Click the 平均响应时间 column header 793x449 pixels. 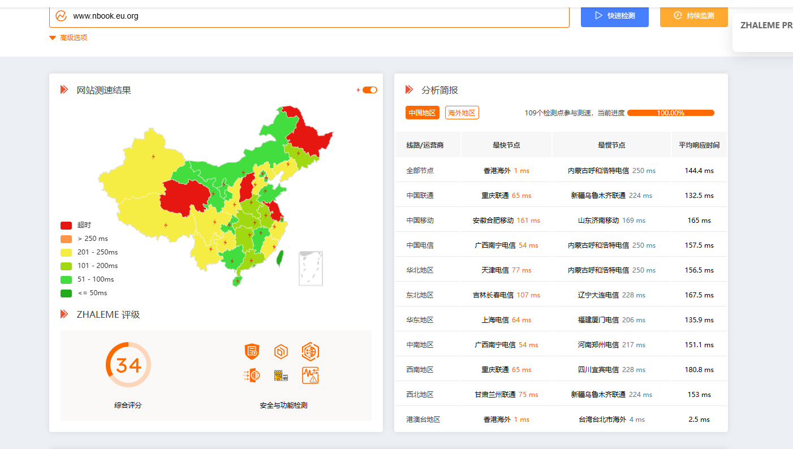point(699,145)
